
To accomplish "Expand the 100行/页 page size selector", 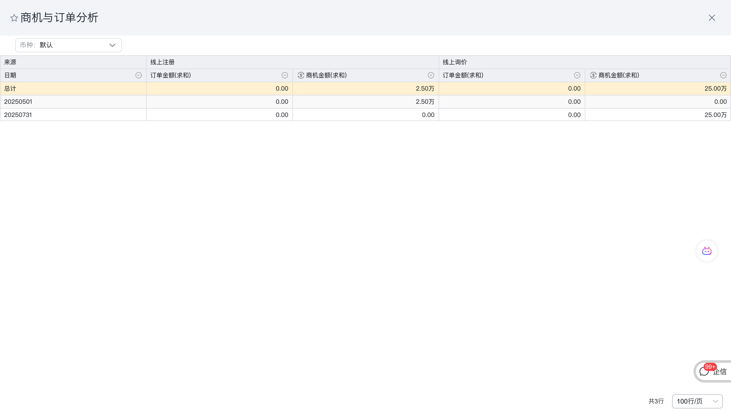I will (x=697, y=401).
